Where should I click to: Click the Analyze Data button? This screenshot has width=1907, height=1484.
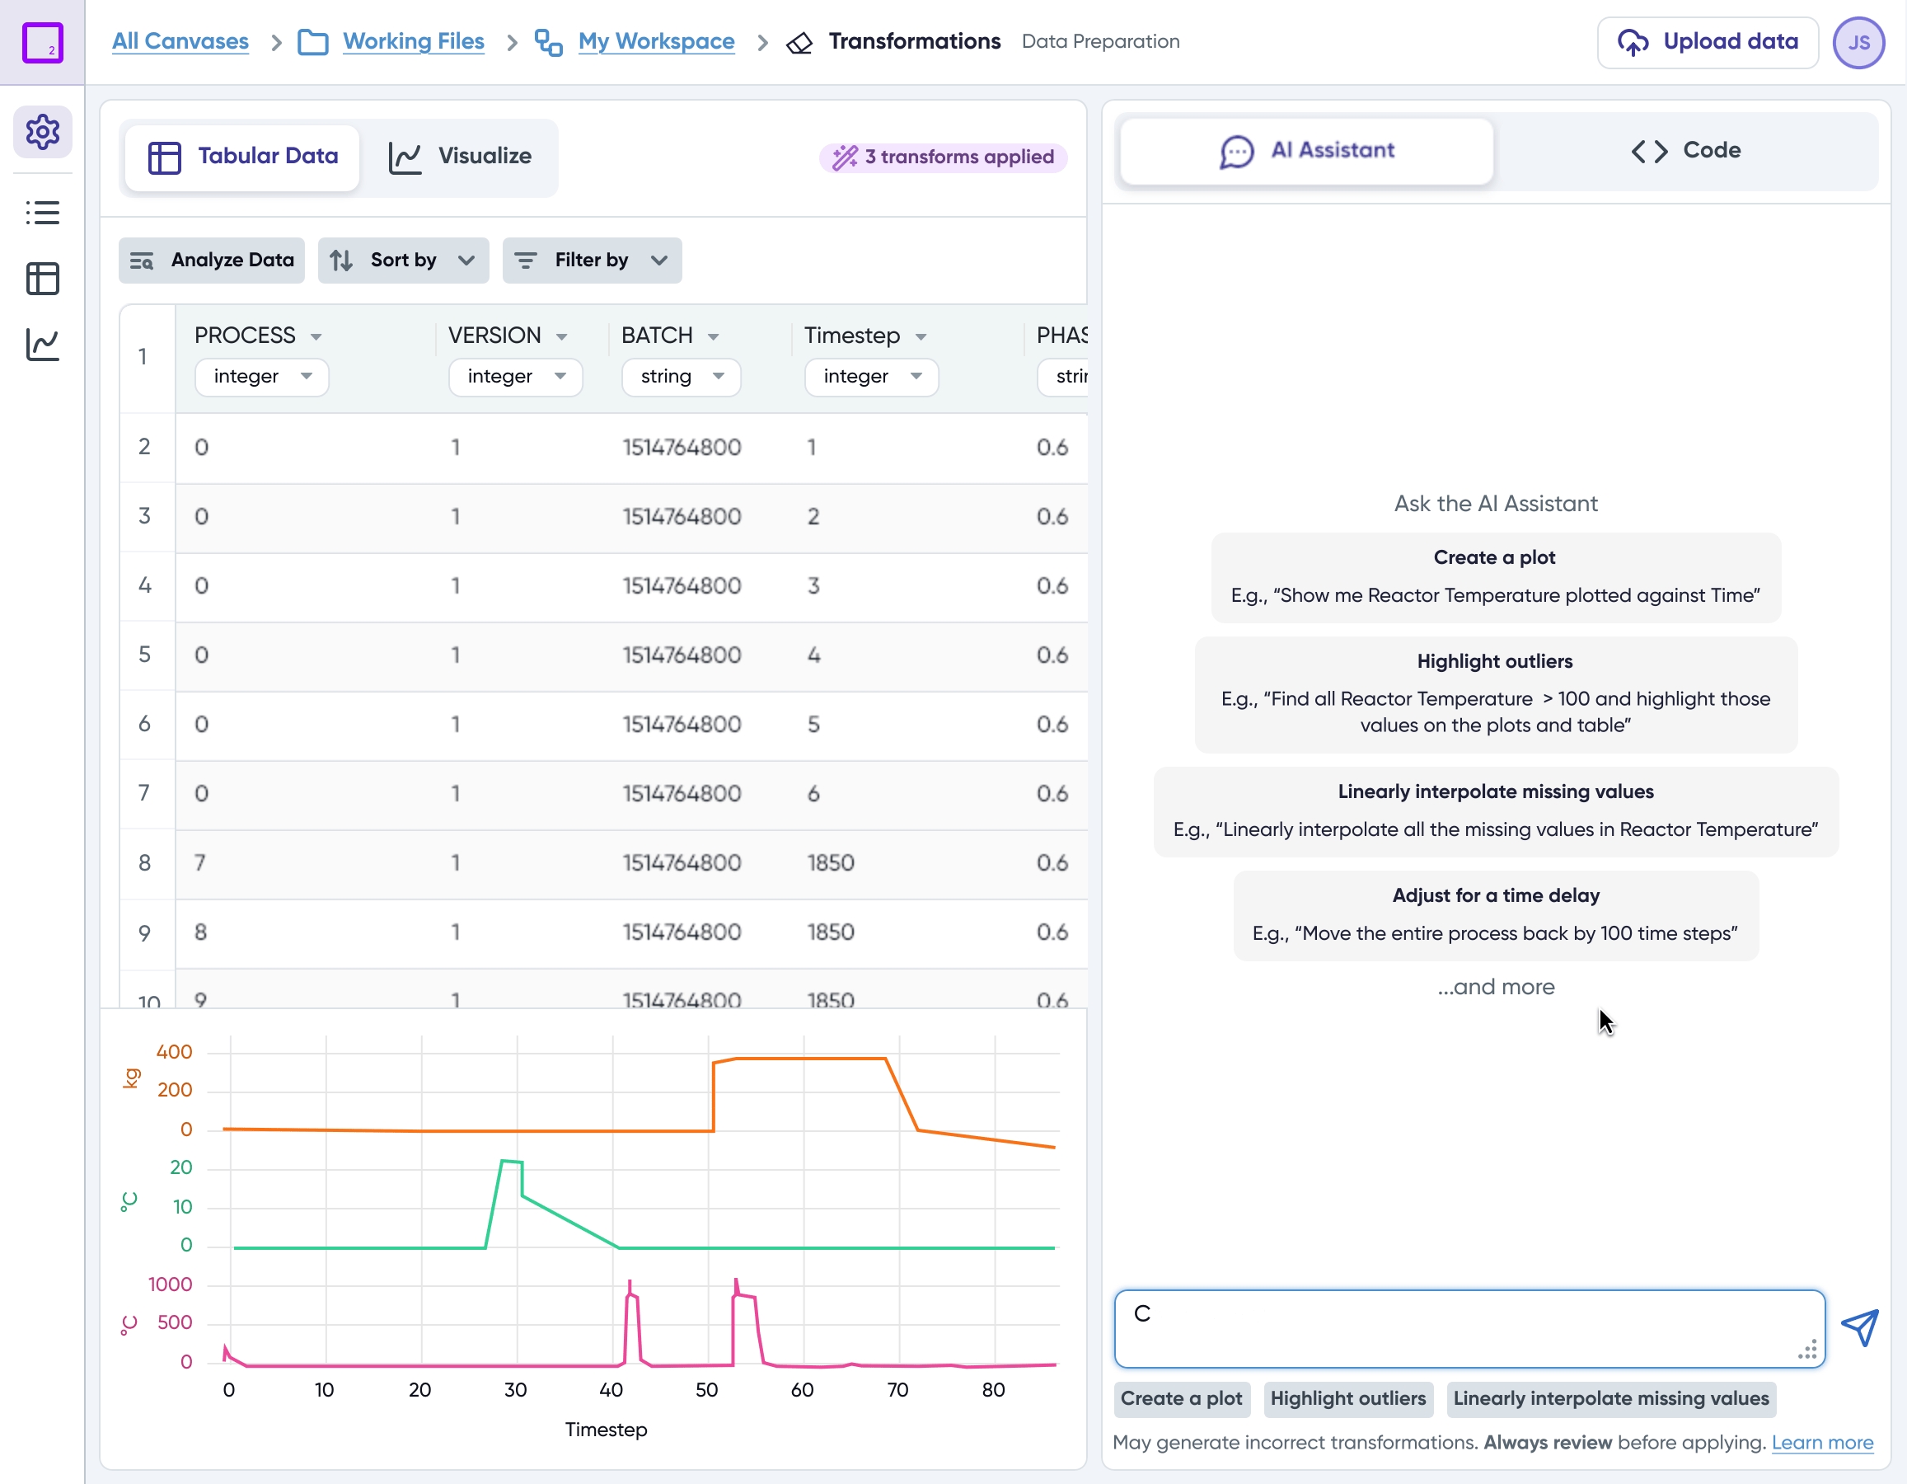pos(212,261)
